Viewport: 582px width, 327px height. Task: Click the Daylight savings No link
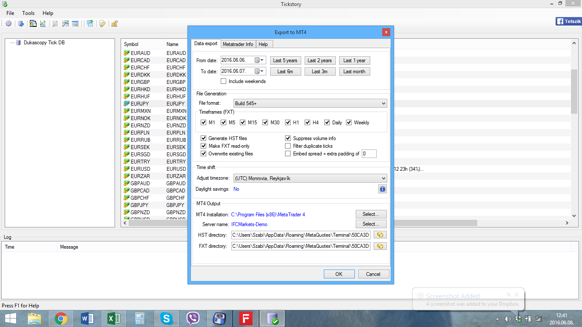[x=236, y=189]
